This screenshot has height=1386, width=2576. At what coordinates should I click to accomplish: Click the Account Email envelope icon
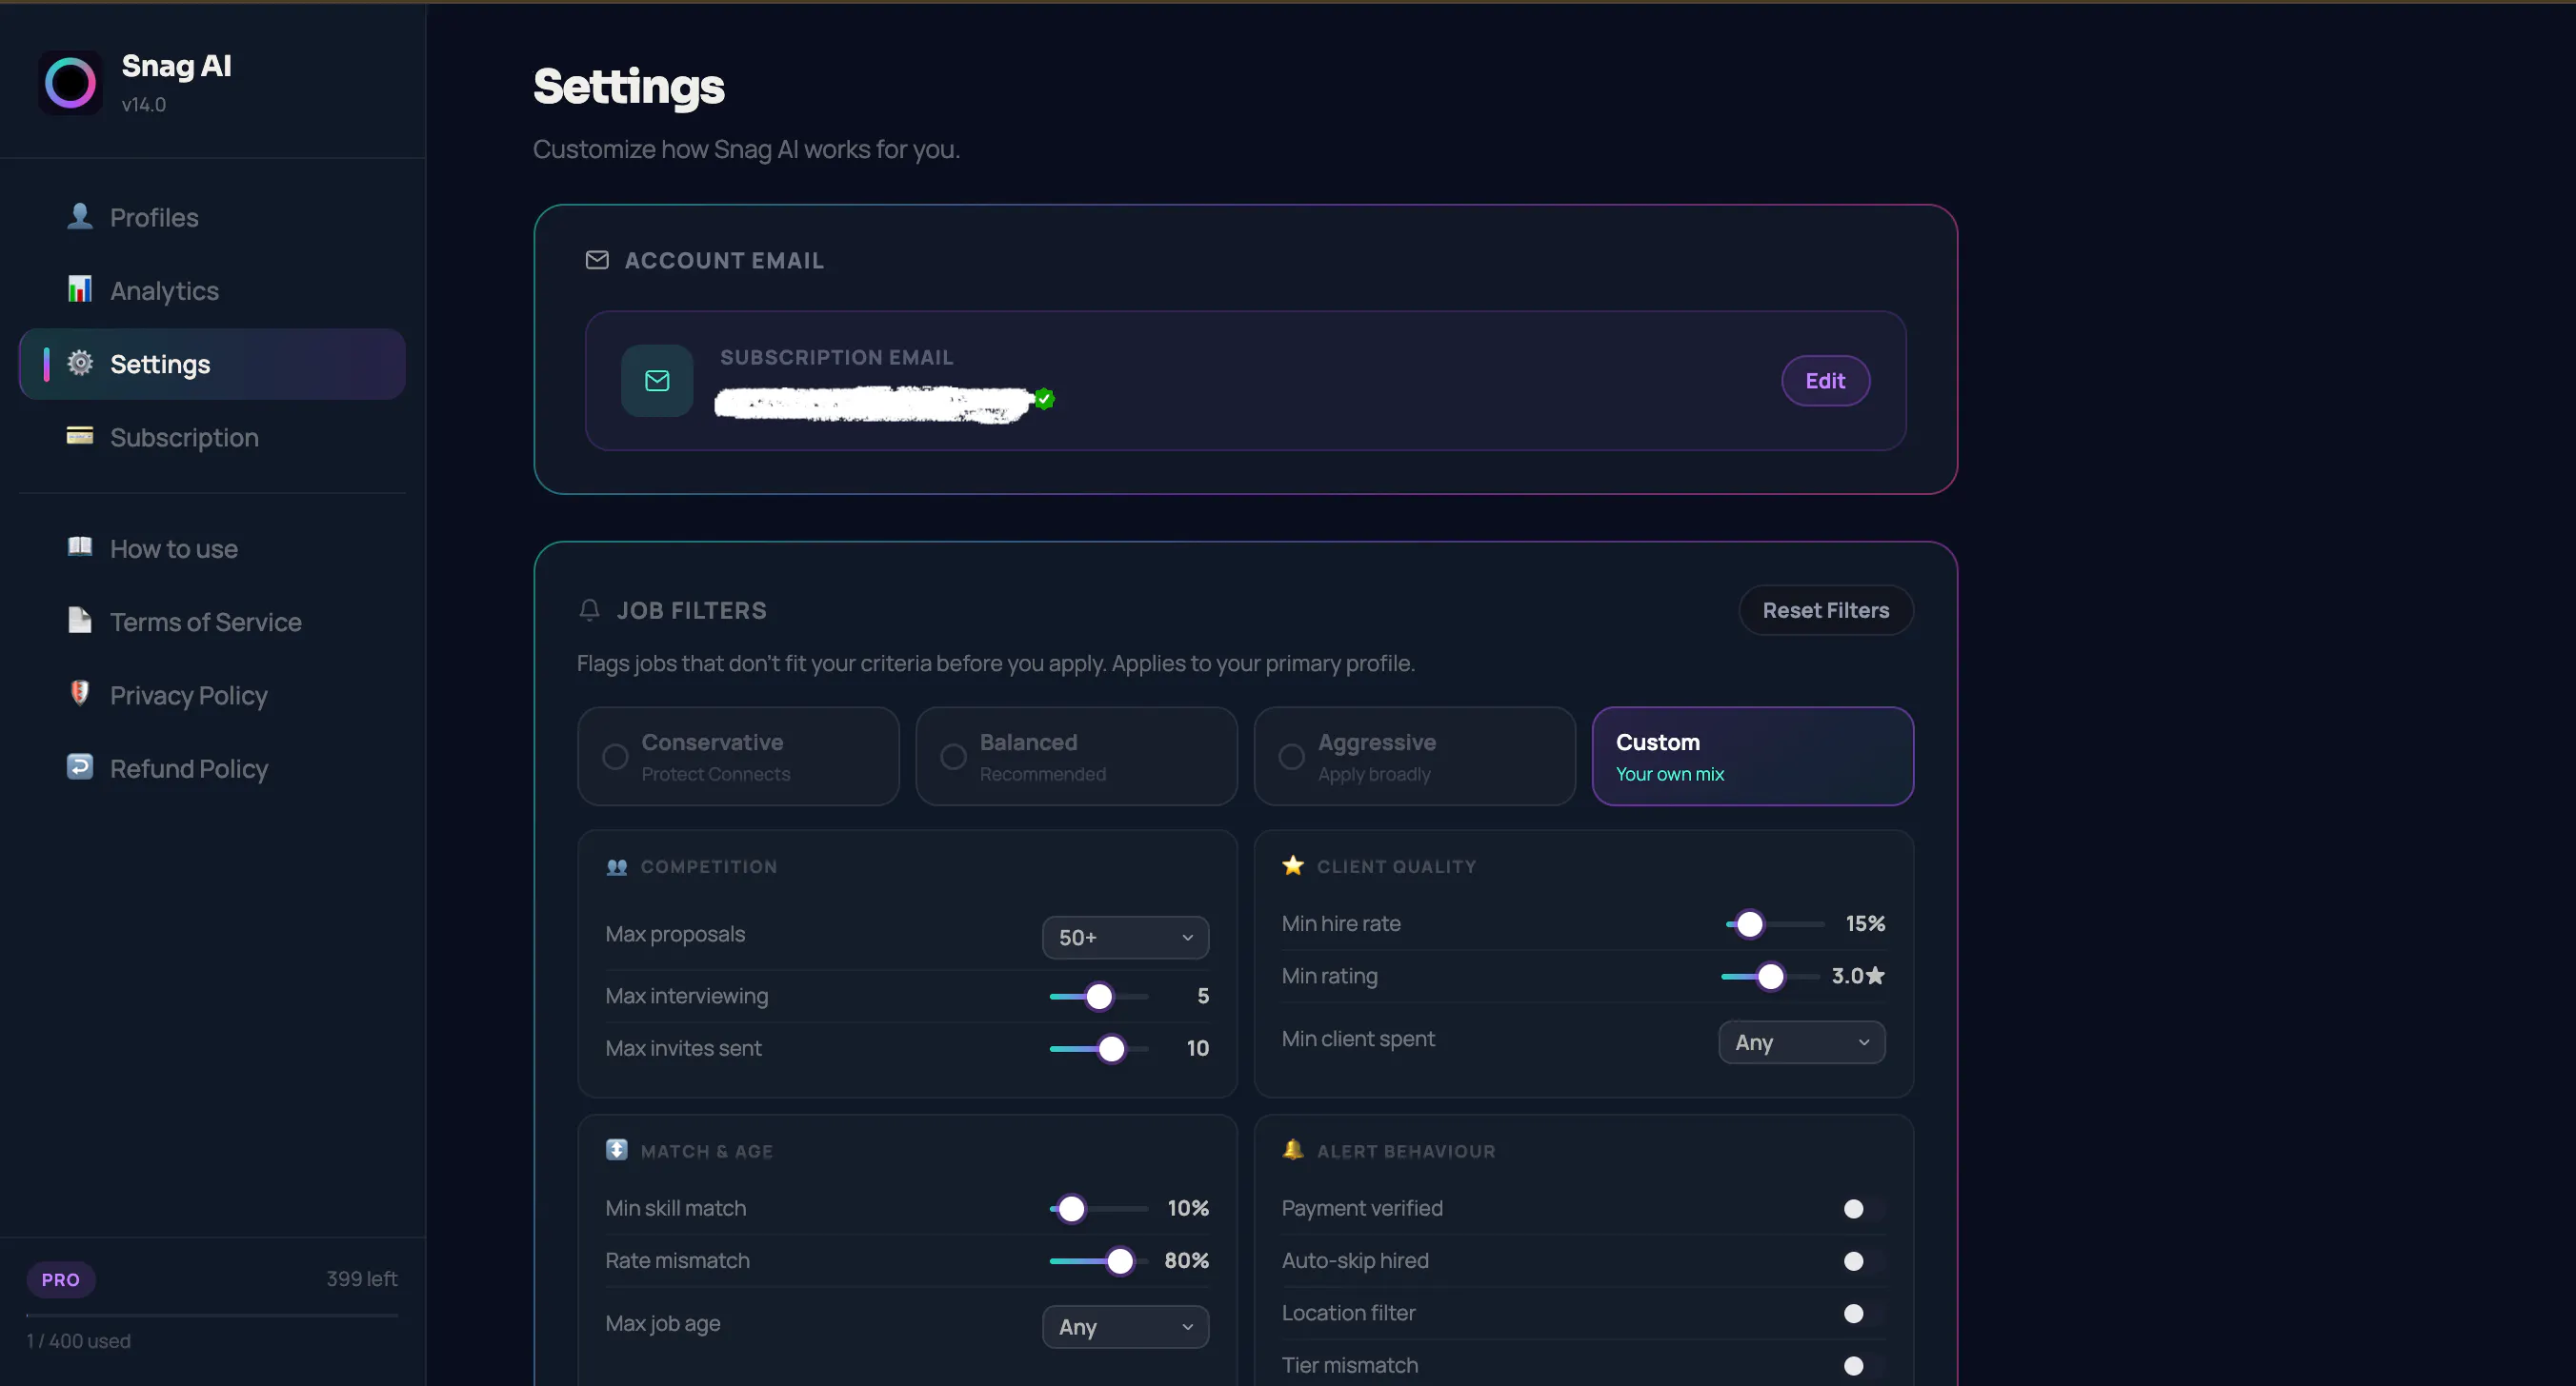[597, 261]
